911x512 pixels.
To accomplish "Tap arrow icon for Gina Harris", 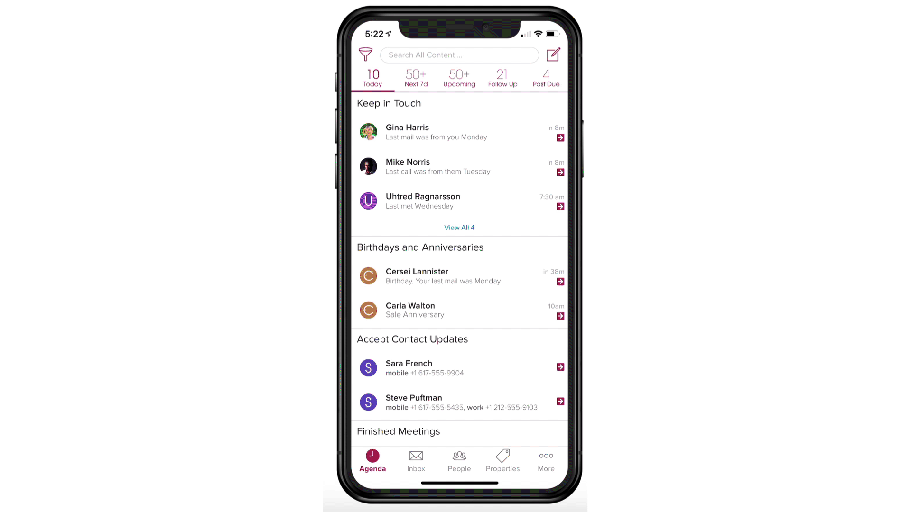I will coord(561,137).
